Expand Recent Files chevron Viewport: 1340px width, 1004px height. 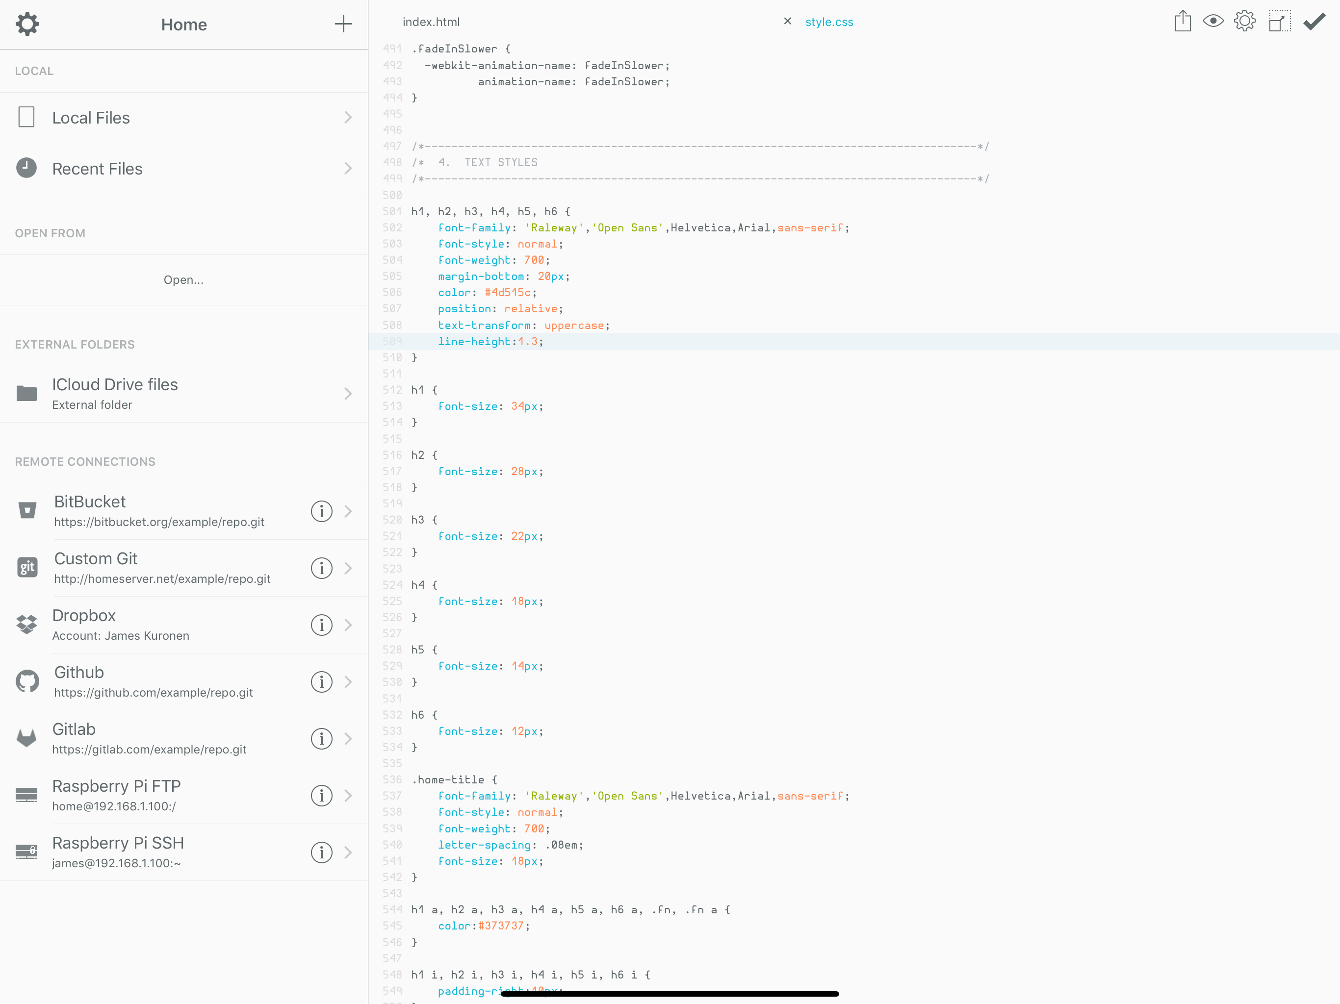(x=348, y=168)
